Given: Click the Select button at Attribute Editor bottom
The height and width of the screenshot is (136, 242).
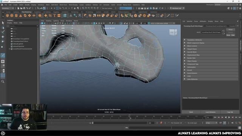Looking at the screenshot, I should (x=191, y=112).
